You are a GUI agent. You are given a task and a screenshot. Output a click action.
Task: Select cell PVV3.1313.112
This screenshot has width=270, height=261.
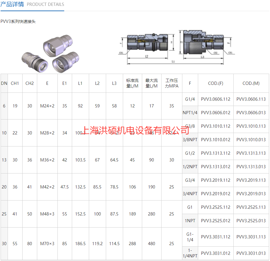(x=215, y=153)
